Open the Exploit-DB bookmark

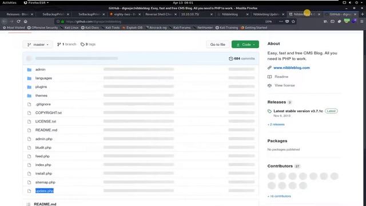pyautogui.click(x=132, y=27)
